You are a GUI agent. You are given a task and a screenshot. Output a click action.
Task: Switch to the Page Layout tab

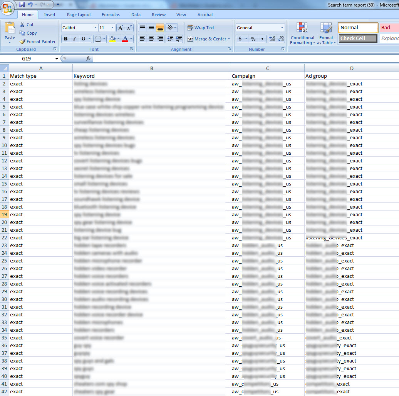pos(79,15)
